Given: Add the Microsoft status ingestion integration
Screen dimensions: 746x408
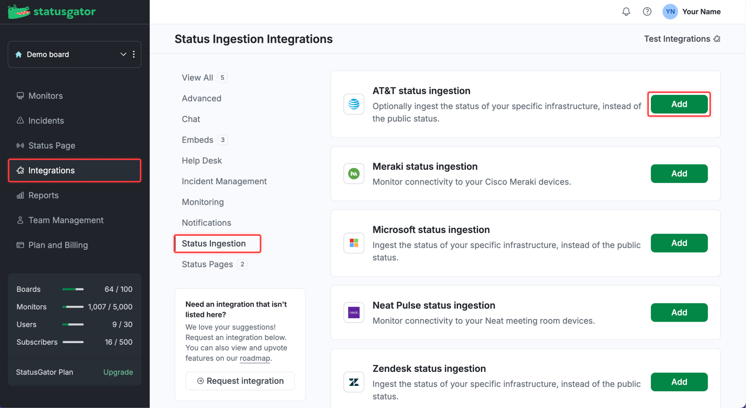Looking at the screenshot, I should point(679,243).
